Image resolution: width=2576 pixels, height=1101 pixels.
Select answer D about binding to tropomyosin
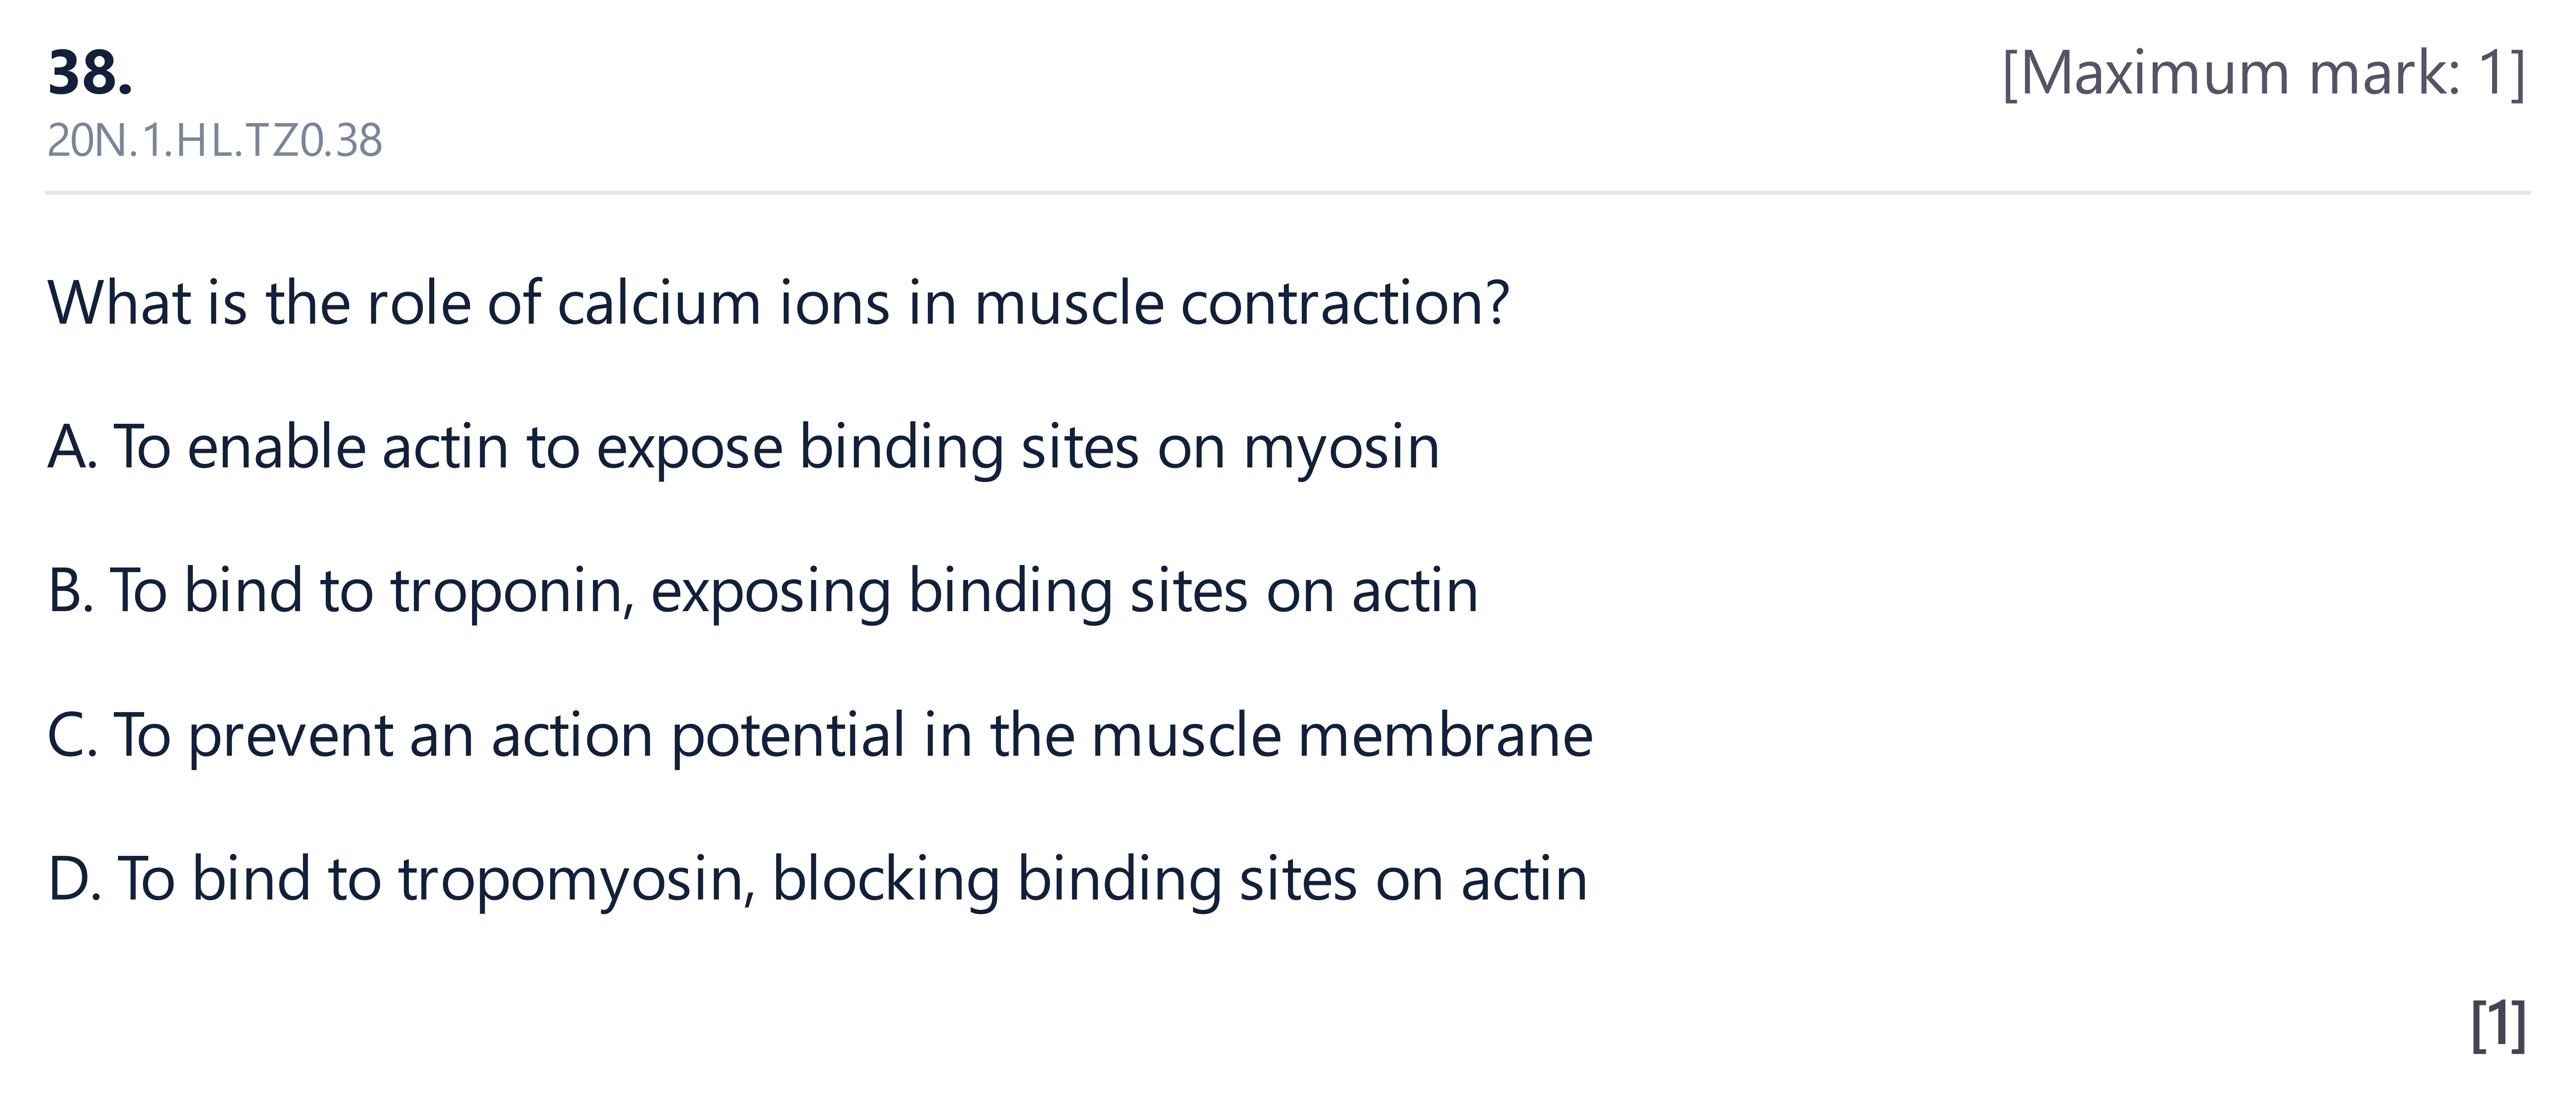point(817,879)
